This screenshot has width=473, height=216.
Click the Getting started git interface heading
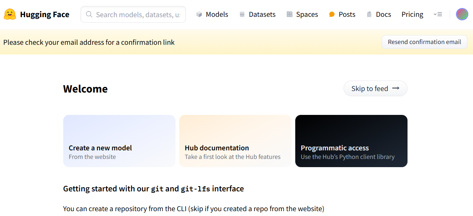coord(153,189)
